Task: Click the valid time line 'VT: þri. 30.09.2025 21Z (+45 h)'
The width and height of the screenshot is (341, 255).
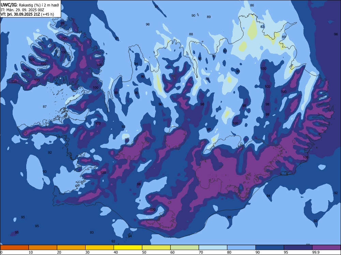Action: coord(27,14)
